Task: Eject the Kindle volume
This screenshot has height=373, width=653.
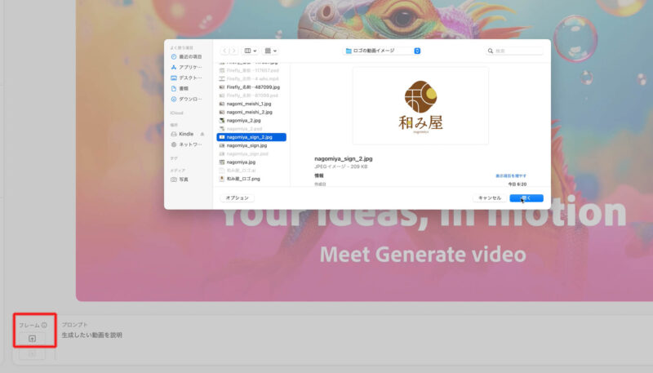Action: (x=202, y=134)
